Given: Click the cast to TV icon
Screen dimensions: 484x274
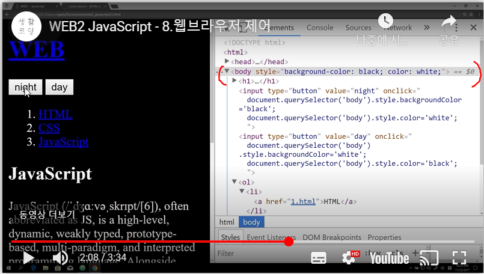Looking at the screenshot, I should 429,258.
